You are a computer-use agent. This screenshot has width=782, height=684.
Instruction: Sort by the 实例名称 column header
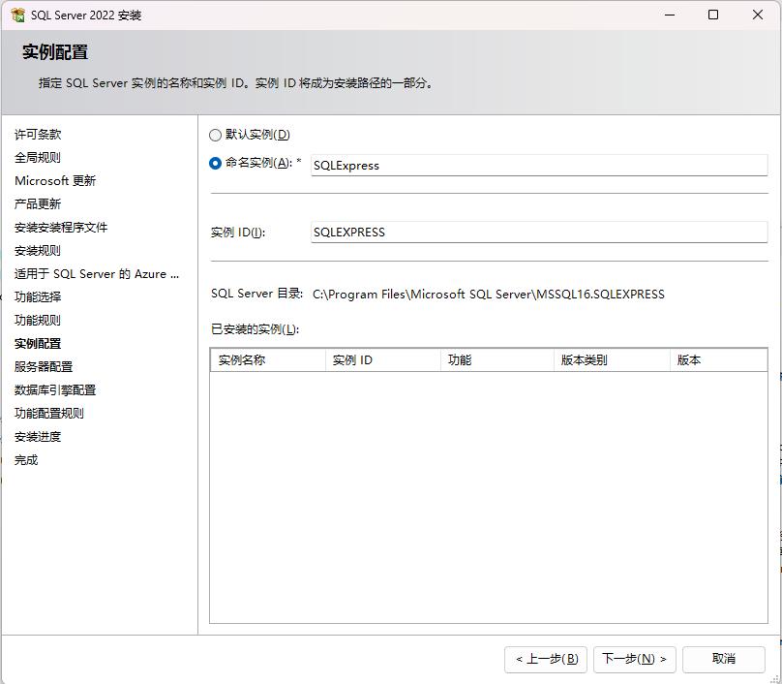pyautogui.click(x=267, y=360)
